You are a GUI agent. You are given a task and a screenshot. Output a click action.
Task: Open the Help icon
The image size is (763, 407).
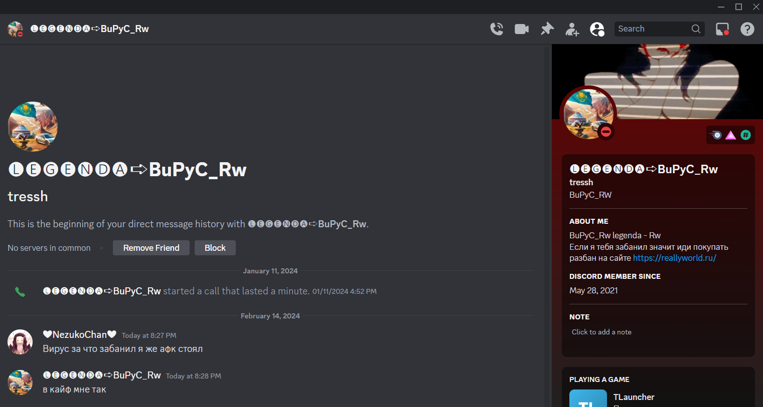747,29
